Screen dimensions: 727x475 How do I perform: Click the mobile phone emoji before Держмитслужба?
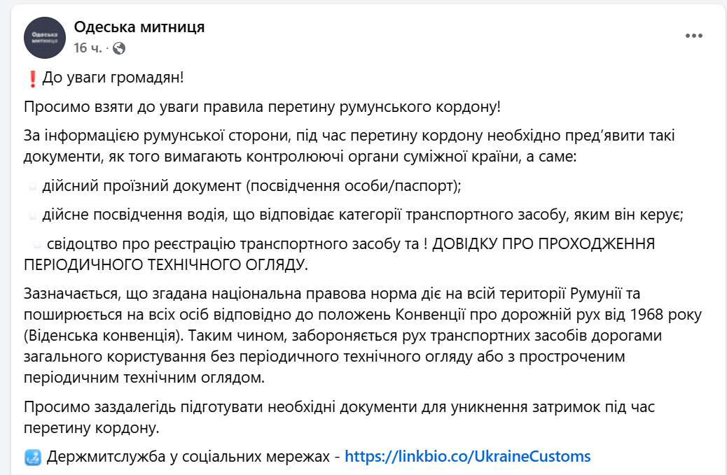coord(32,456)
